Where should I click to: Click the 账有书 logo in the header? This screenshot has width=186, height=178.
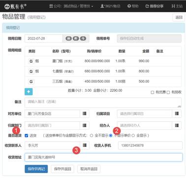(16, 6)
